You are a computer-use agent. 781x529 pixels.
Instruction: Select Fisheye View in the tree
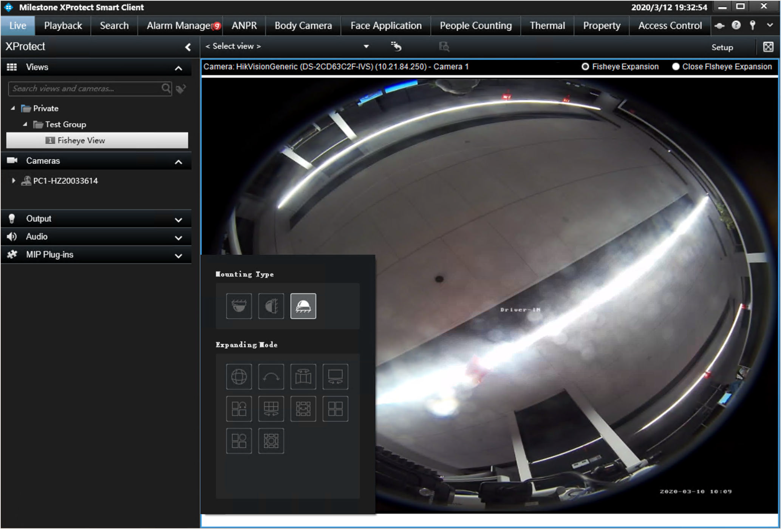coord(97,140)
